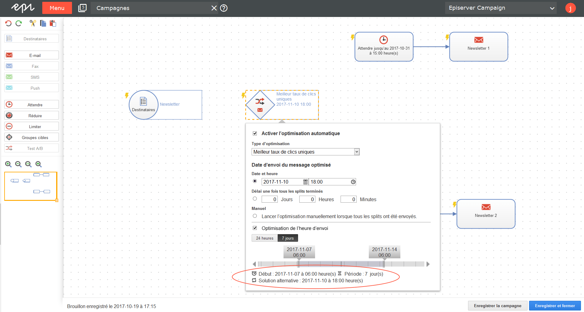Select the Délai splits terminés radio button
Screen dimensions: 584x312
(255, 199)
